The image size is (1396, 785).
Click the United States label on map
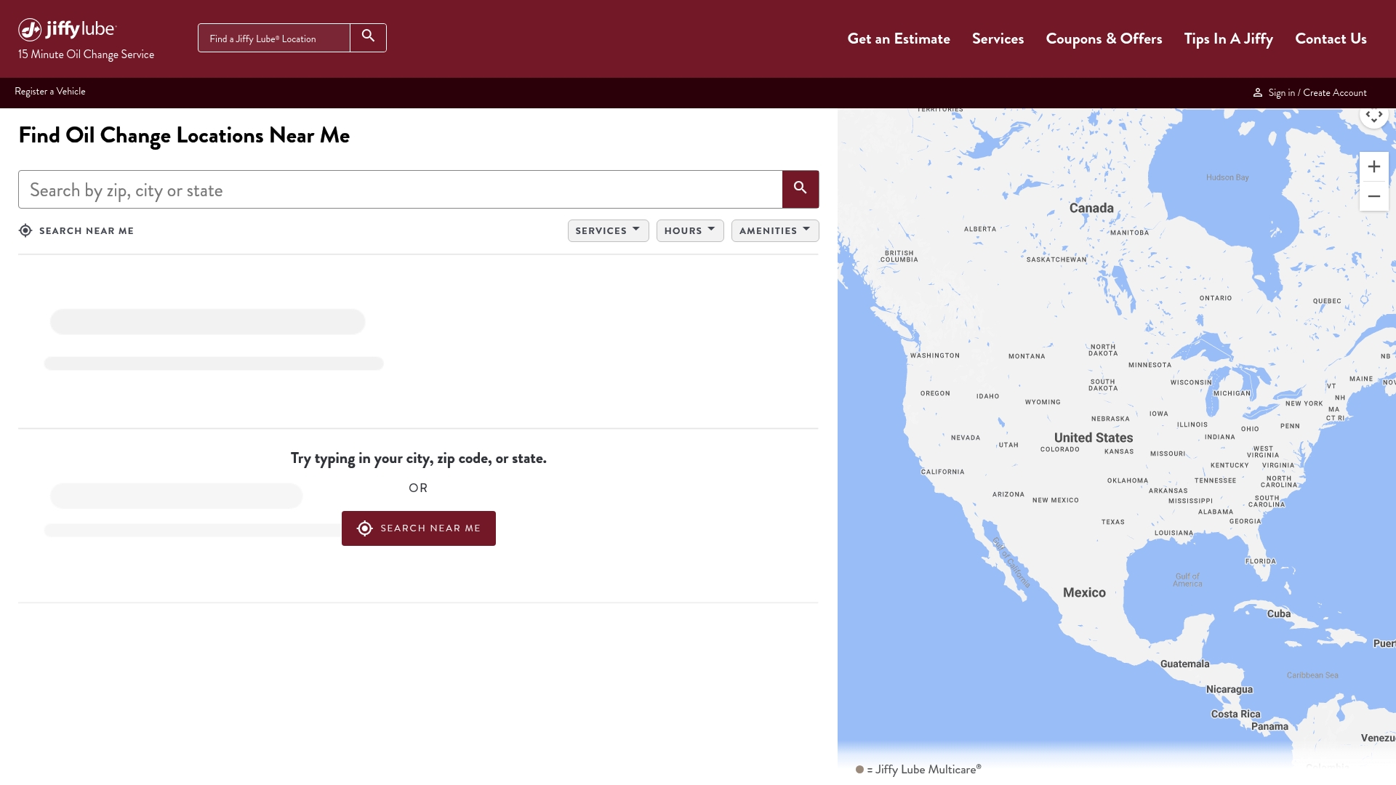(1094, 438)
